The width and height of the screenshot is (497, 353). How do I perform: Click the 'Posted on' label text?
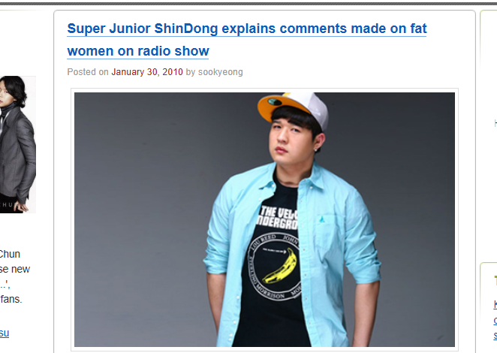[88, 72]
